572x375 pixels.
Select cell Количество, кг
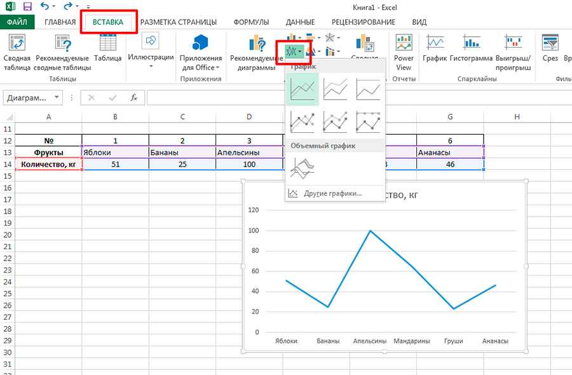tap(48, 164)
